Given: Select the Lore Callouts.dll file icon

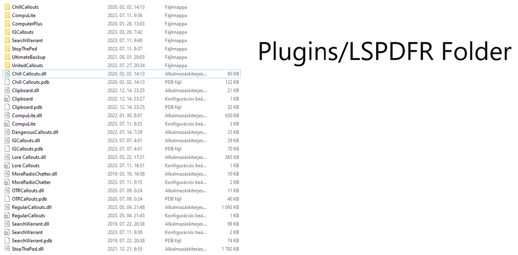Looking at the screenshot, I should point(7,157).
